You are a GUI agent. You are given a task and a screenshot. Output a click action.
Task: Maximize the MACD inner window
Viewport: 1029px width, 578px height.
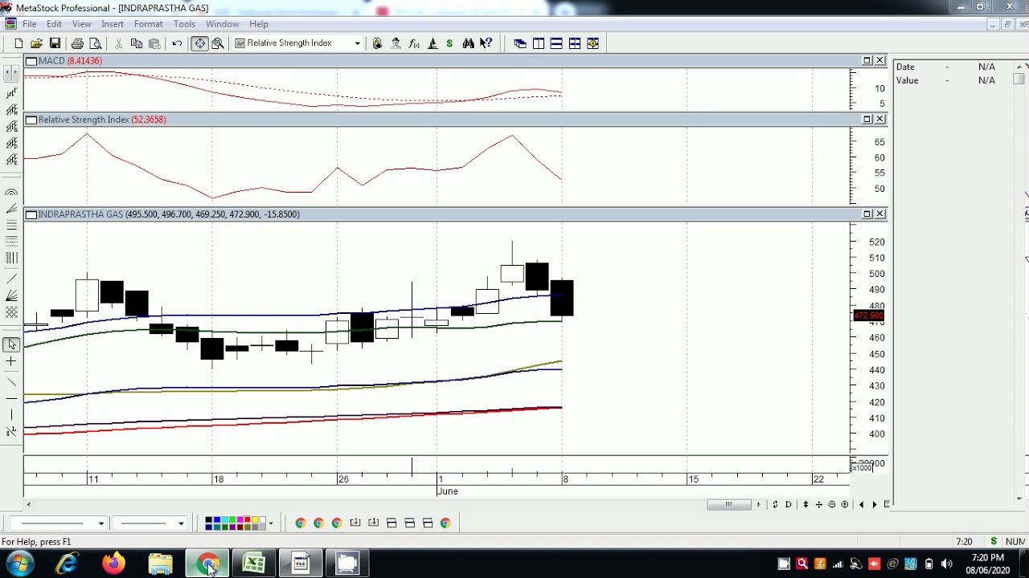(867, 61)
